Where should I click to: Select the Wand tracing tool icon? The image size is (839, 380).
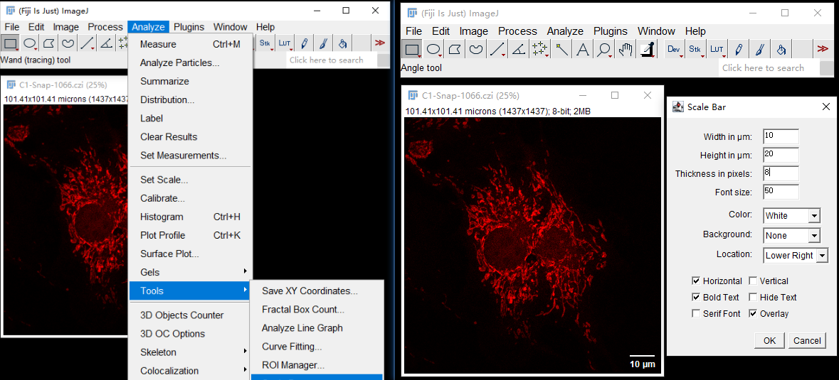click(x=561, y=50)
